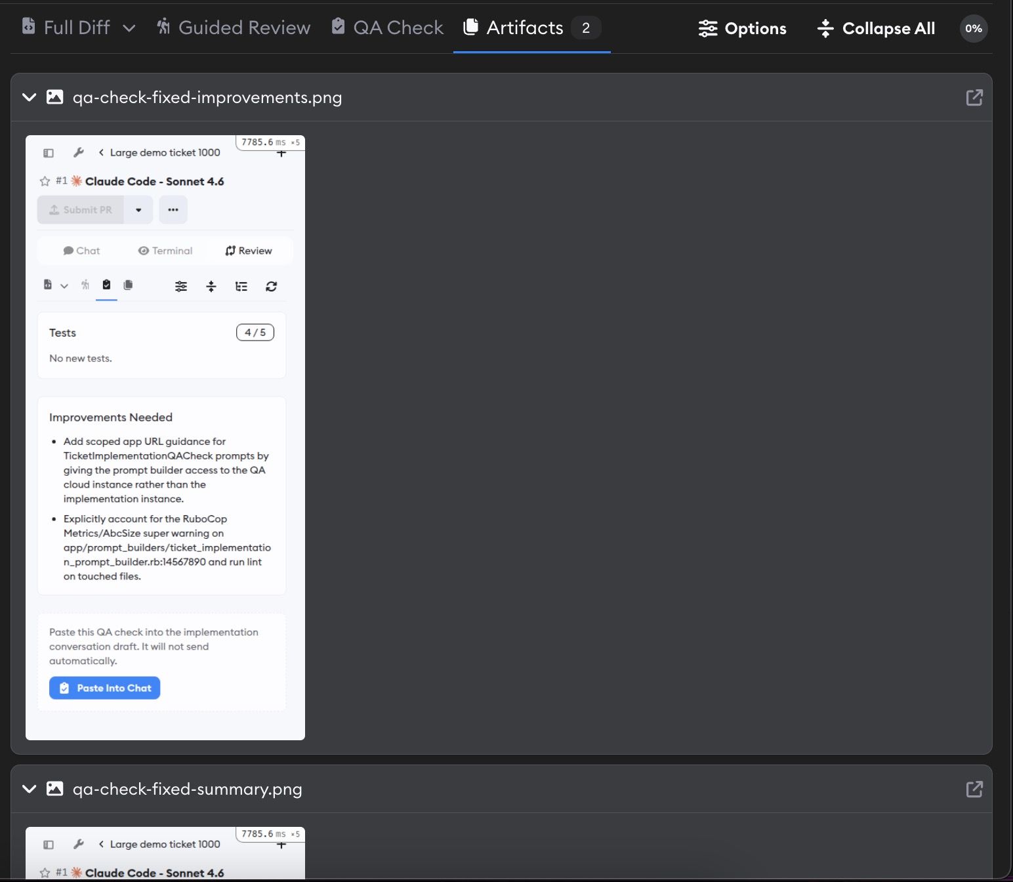
Task: Click the Guided Review walking person icon
Action: coord(163,26)
